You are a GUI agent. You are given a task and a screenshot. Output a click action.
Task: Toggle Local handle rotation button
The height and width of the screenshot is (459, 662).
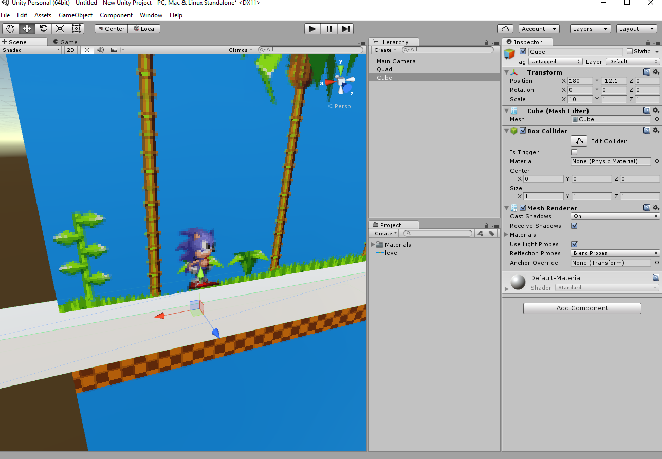coord(144,29)
